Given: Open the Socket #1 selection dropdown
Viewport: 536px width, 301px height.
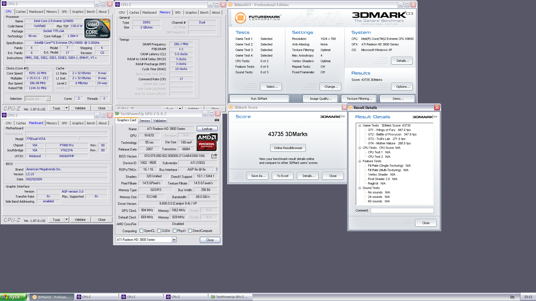Looking at the screenshot, I should click(48, 99).
